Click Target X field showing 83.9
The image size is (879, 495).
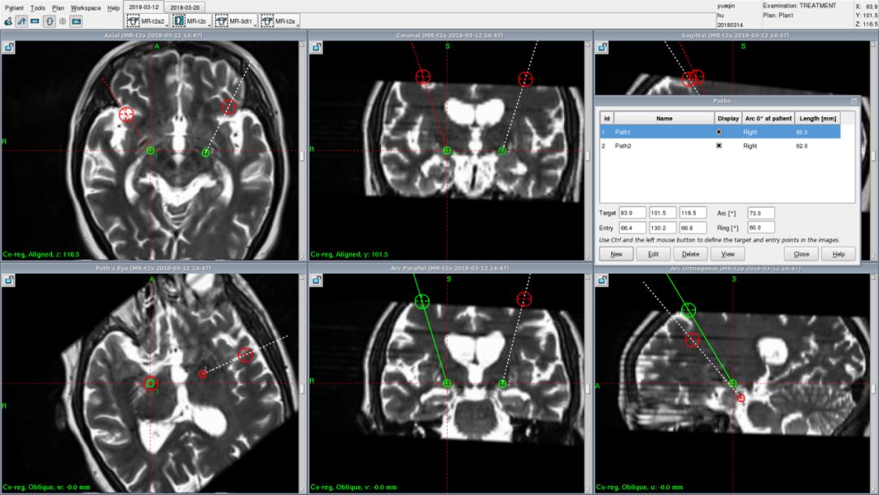(x=632, y=213)
